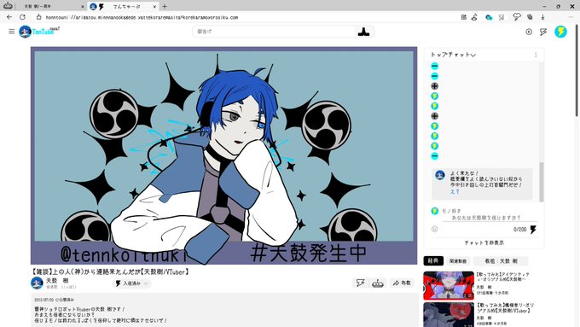
Task: Close the first browser tab
Action: [x=82, y=6]
